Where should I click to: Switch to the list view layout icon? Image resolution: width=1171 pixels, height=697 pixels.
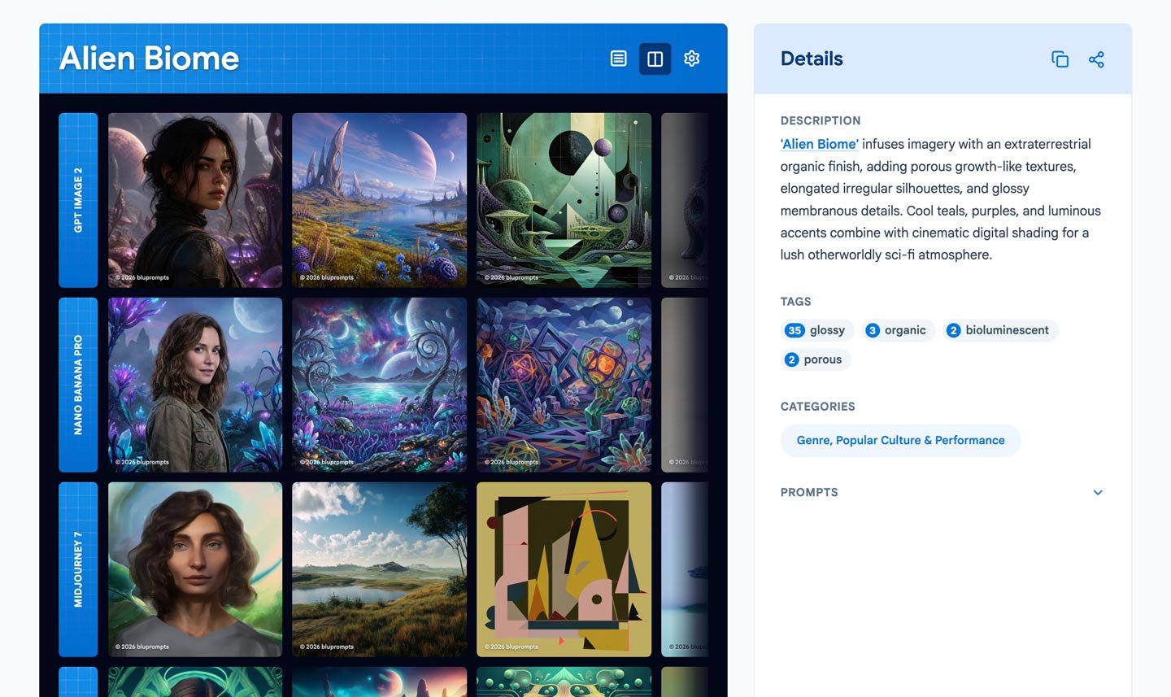click(619, 59)
